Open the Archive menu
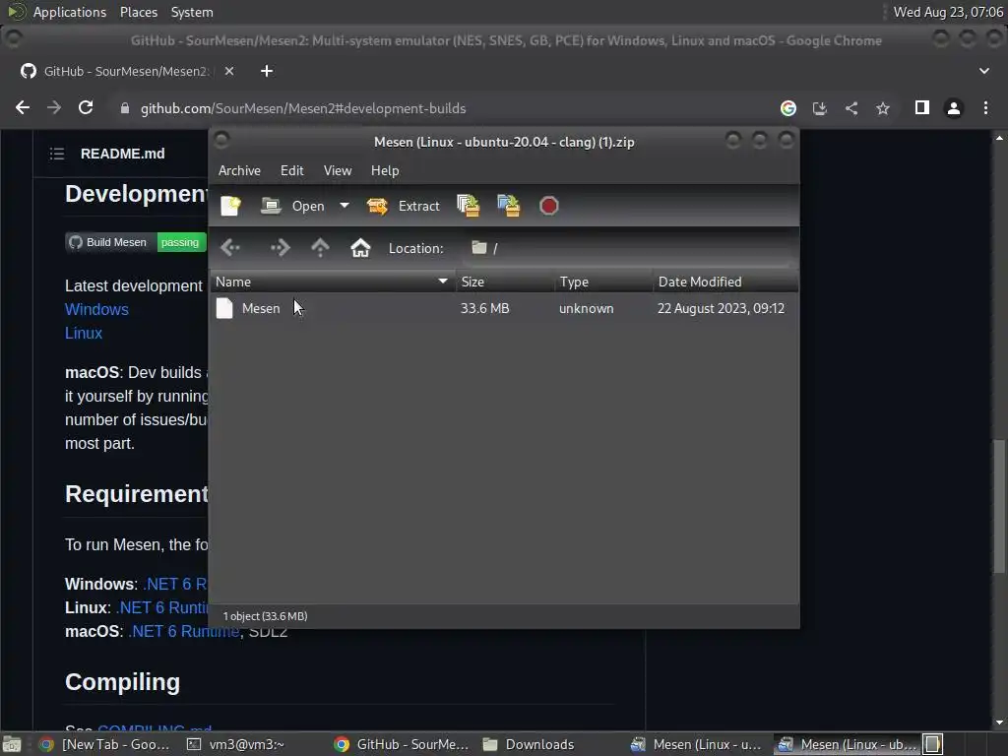This screenshot has height=756, width=1008. pyautogui.click(x=239, y=170)
